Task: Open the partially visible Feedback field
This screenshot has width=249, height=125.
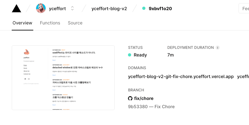Action: tap(244, 9)
